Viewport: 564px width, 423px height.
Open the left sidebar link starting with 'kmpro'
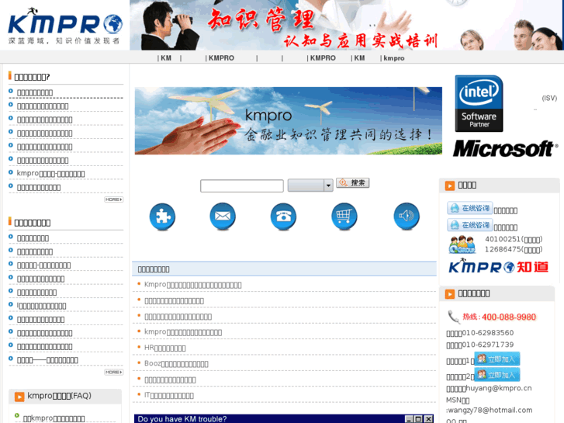[x=50, y=174]
